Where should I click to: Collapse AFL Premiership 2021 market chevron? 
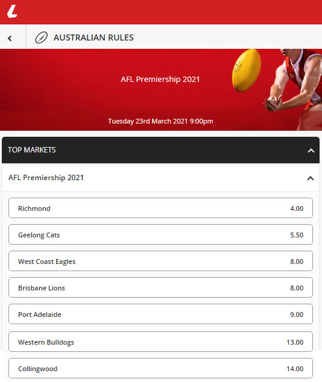tap(311, 178)
